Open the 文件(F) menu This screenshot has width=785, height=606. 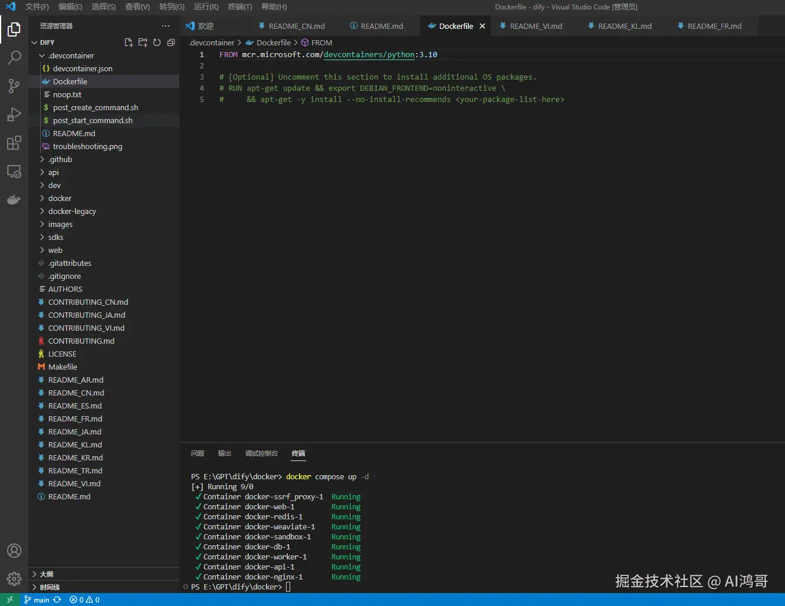point(37,6)
